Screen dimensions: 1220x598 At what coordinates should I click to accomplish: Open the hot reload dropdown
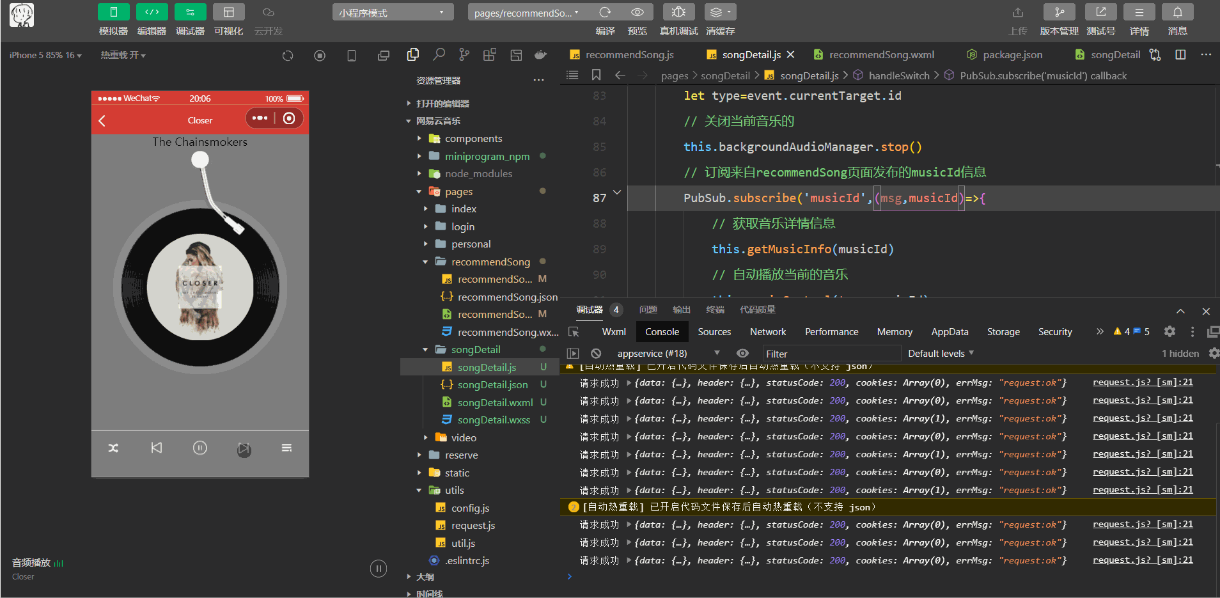[x=123, y=56]
